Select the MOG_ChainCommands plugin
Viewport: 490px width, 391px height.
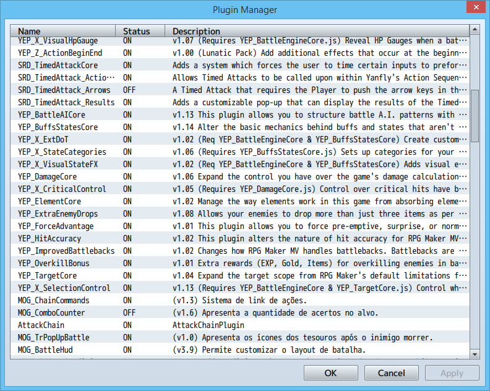[x=239, y=300]
